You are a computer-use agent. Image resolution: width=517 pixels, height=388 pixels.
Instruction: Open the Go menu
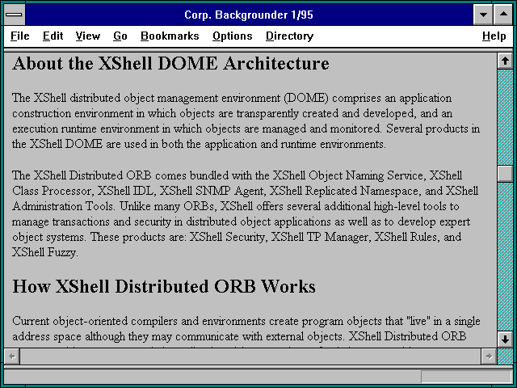[x=120, y=36]
